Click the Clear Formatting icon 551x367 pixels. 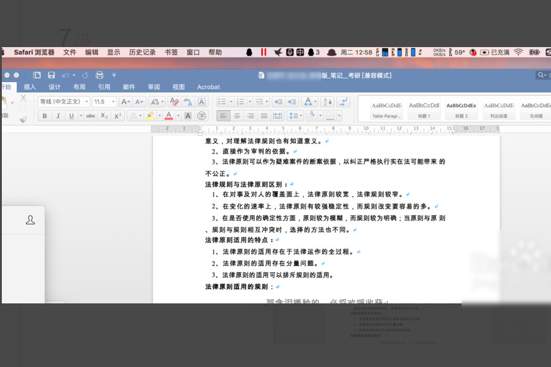click(173, 100)
